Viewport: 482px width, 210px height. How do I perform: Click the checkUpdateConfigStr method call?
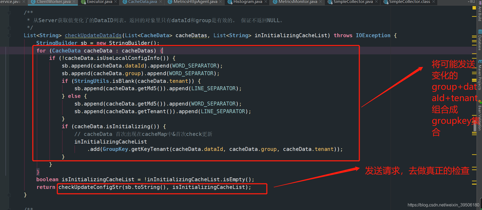click(90, 187)
